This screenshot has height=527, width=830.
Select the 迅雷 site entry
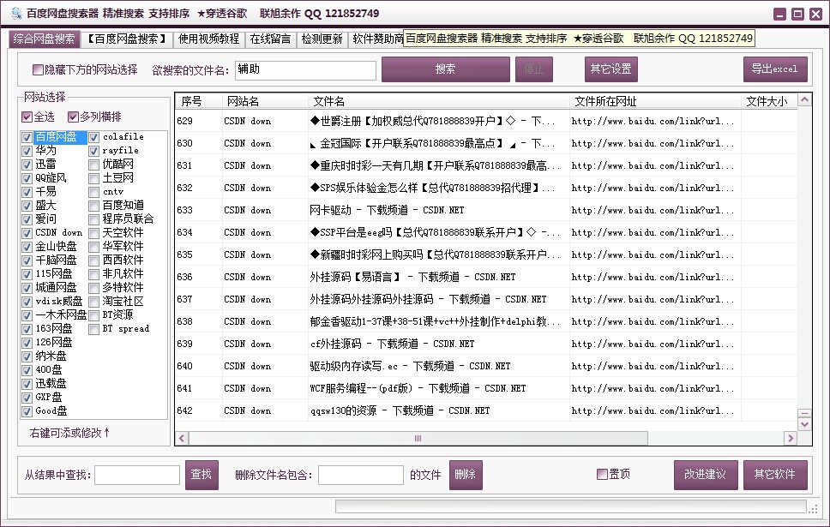(x=45, y=165)
